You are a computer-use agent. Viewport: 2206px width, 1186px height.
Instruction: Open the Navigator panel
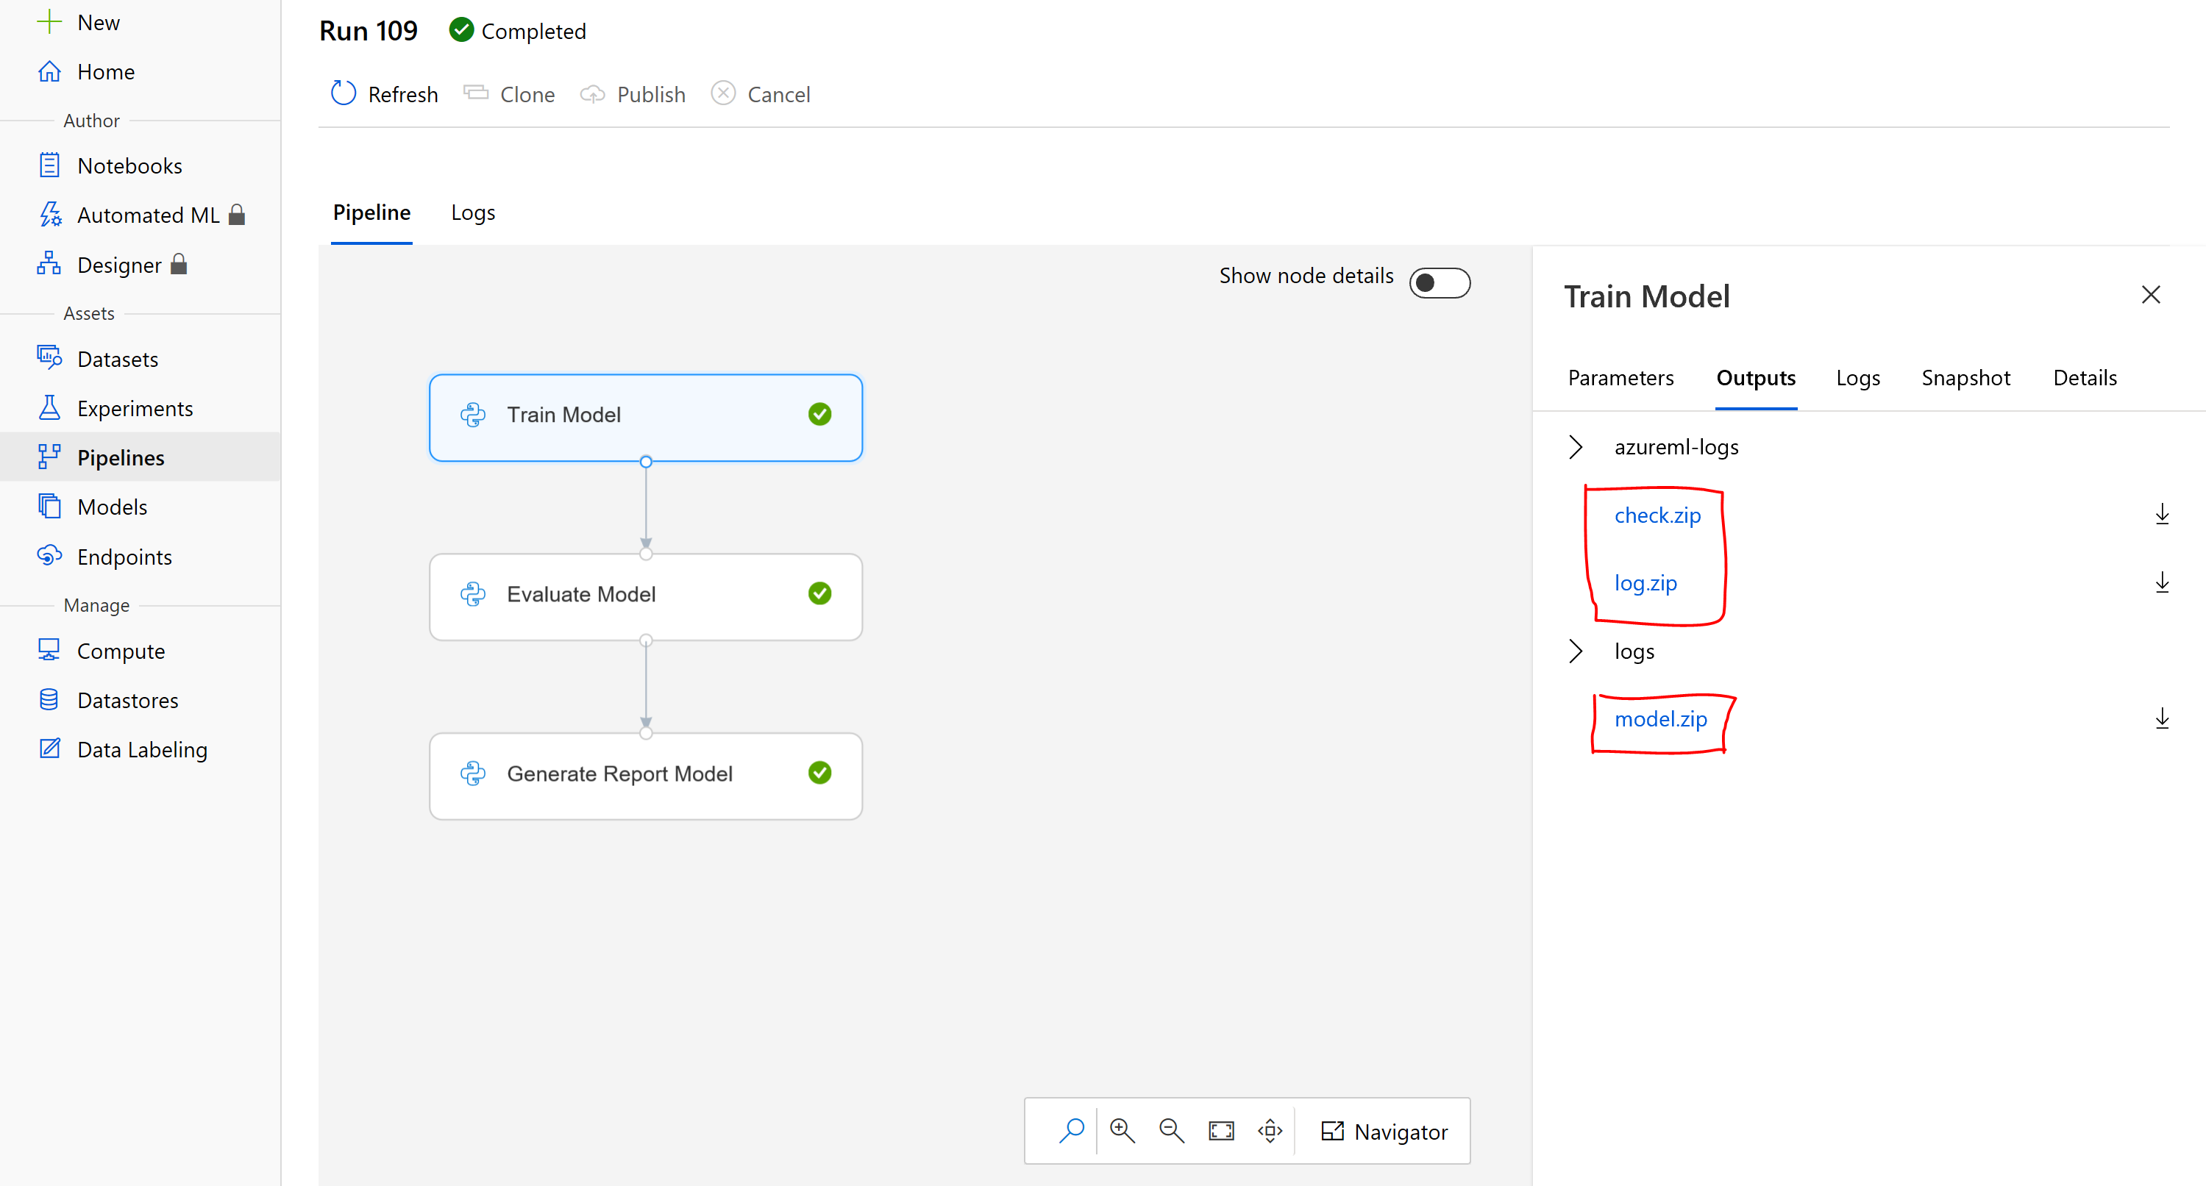[1381, 1131]
